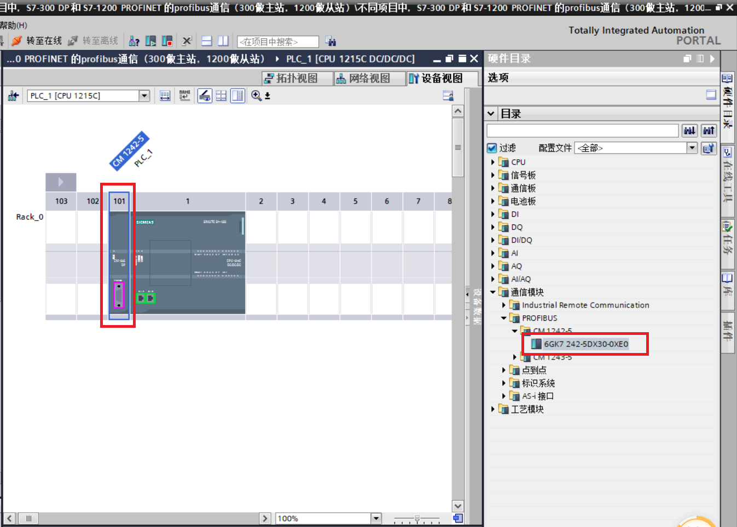
Task: Select the AI/AQ folder in catalog
Action: (x=520, y=279)
